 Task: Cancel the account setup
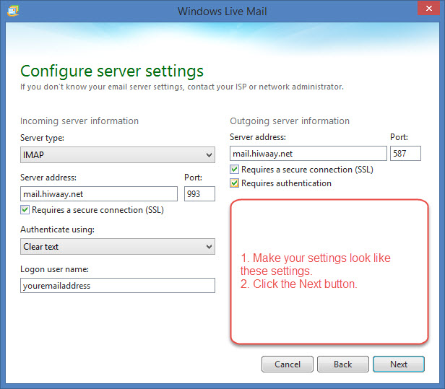pos(288,364)
